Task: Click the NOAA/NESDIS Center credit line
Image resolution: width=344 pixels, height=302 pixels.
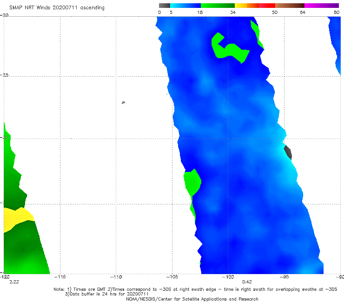Action: (192, 299)
